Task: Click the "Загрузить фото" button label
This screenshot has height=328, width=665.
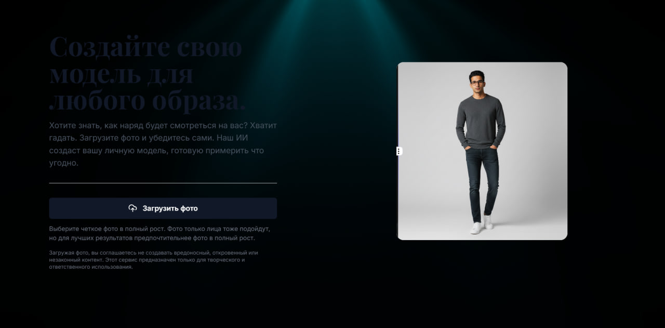Action: pos(170,208)
